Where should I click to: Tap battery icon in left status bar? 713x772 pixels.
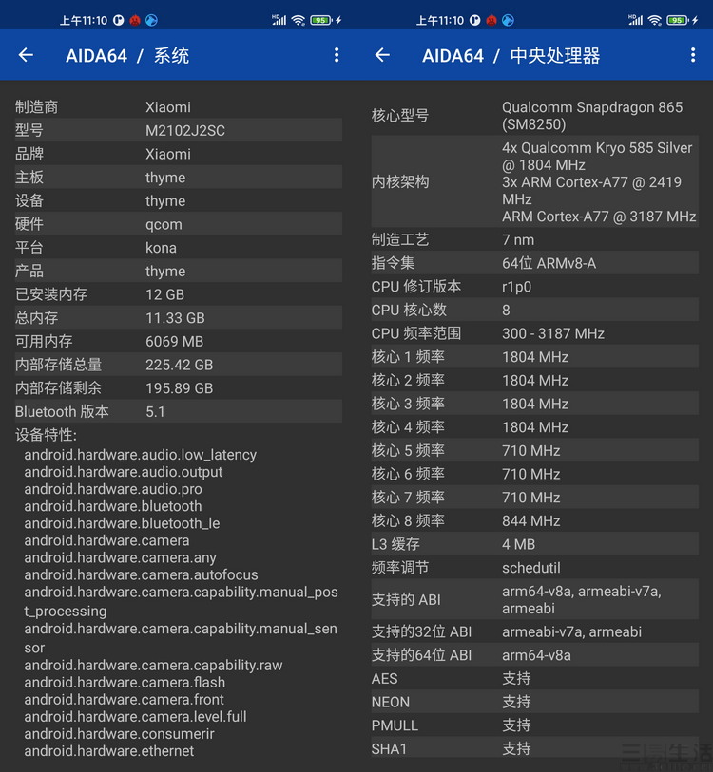(x=321, y=20)
